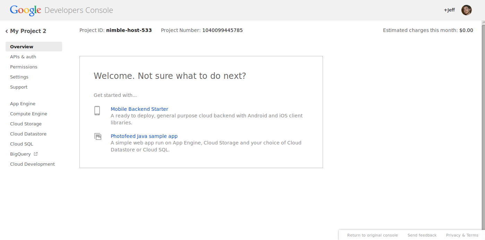Viewport: 485px width, 240px height.
Task: Click BigQuery external link icon
Action: click(36, 154)
